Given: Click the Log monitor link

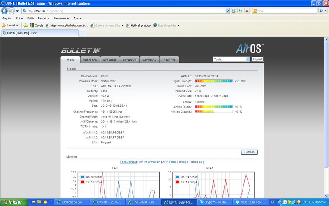Looking at the screenshot, I should [202, 162].
